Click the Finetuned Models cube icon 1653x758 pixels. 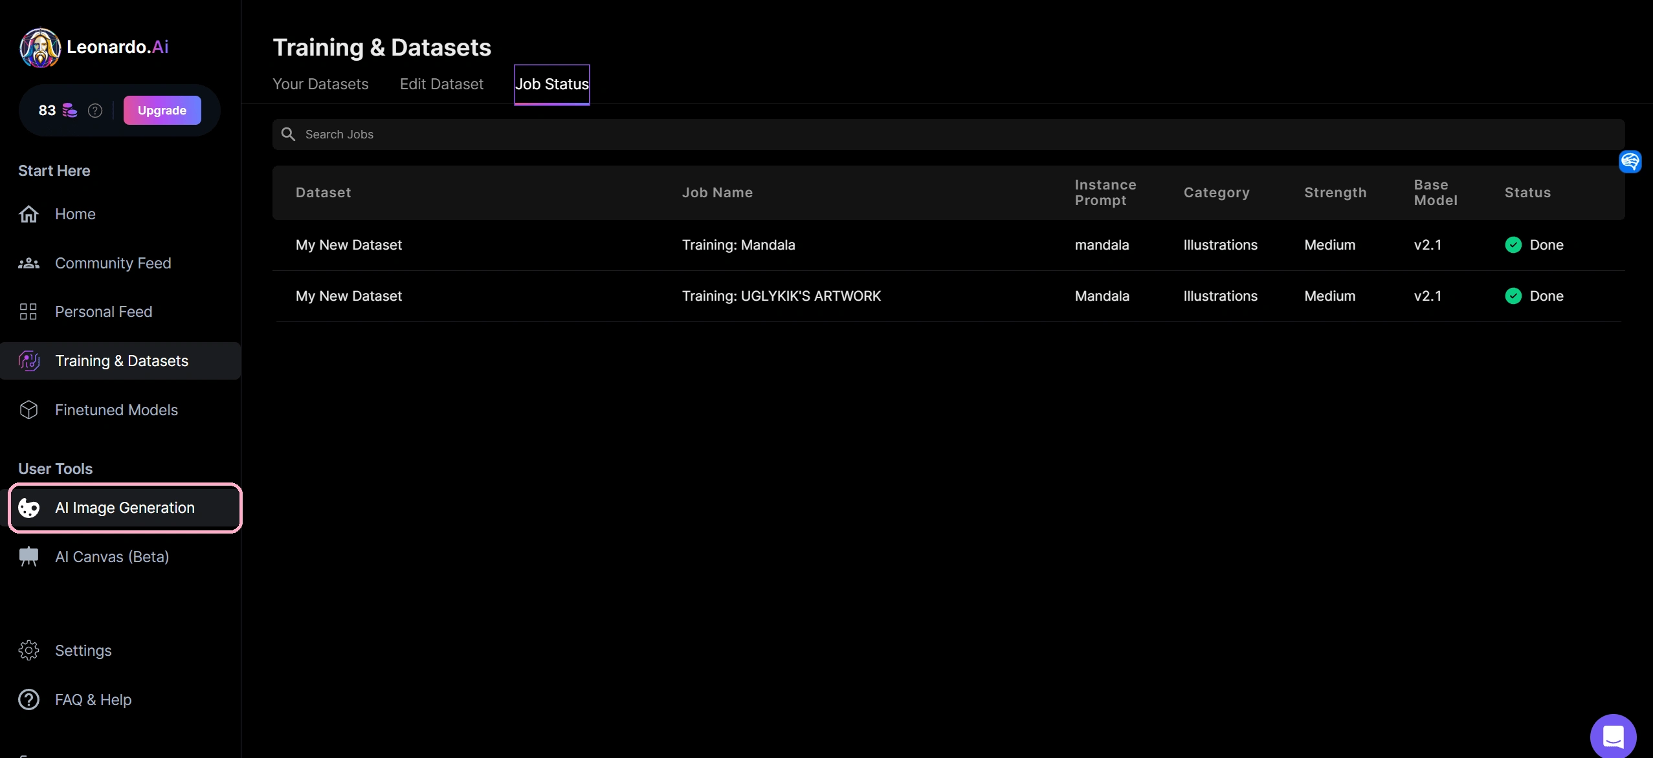click(x=28, y=410)
